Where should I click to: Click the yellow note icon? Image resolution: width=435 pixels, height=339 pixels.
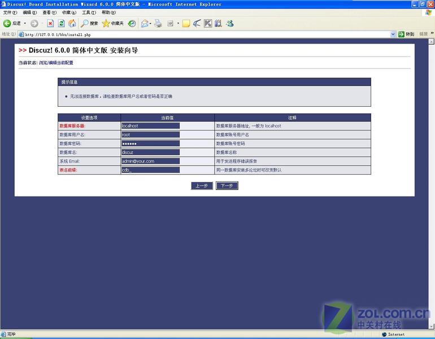click(x=186, y=24)
